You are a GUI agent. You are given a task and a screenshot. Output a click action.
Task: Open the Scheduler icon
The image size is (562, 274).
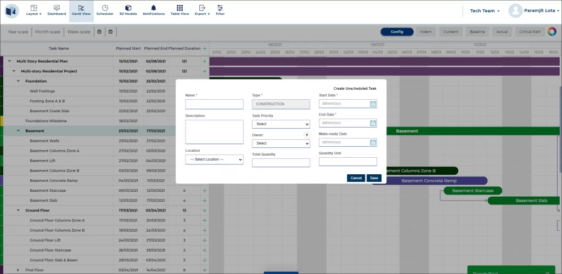click(x=105, y=10)
